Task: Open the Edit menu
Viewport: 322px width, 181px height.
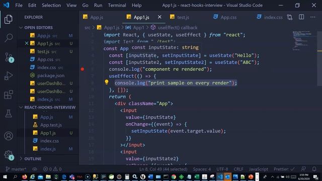Action: pos(32,6)
